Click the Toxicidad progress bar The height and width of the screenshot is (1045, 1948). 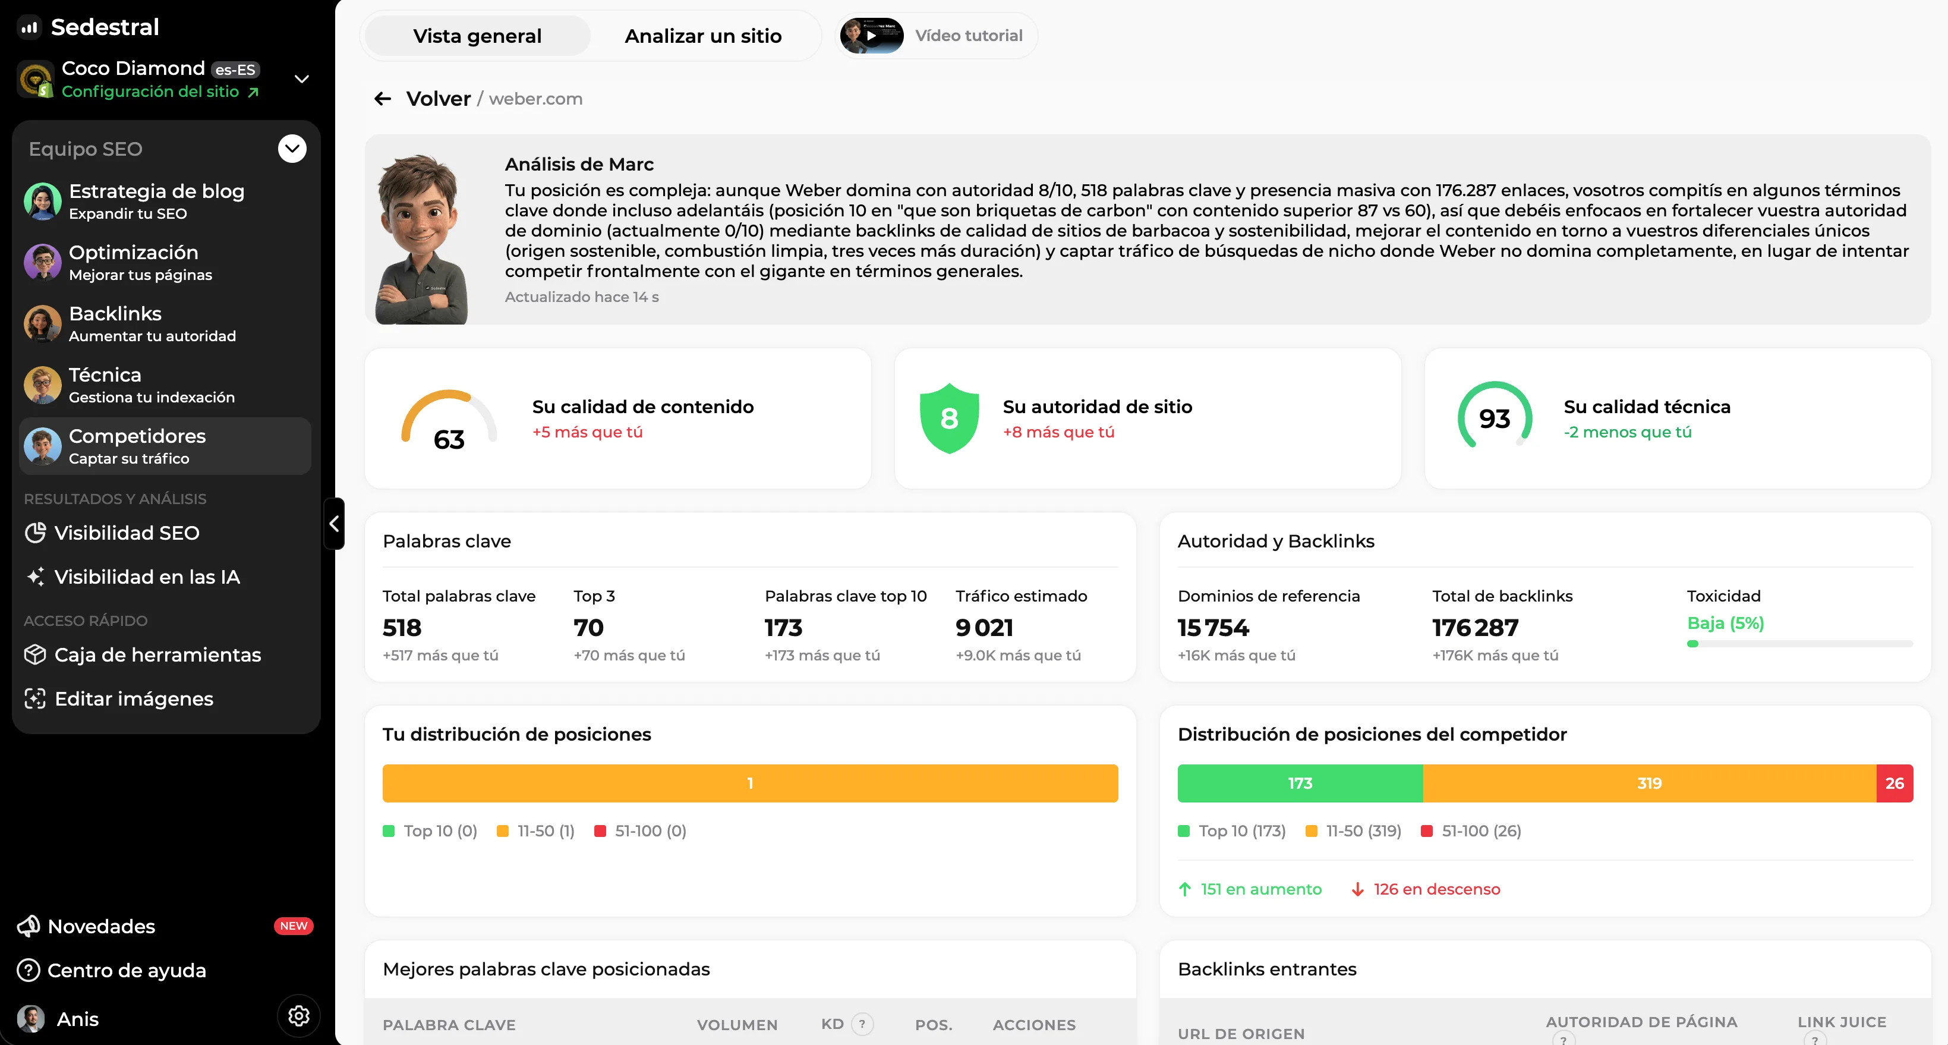pyautogui.click(x=1800, y=644)
